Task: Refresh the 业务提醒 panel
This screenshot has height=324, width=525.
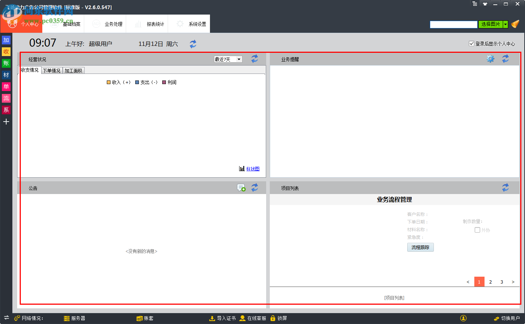Action: pyautogui.click(x=505, y=59)
